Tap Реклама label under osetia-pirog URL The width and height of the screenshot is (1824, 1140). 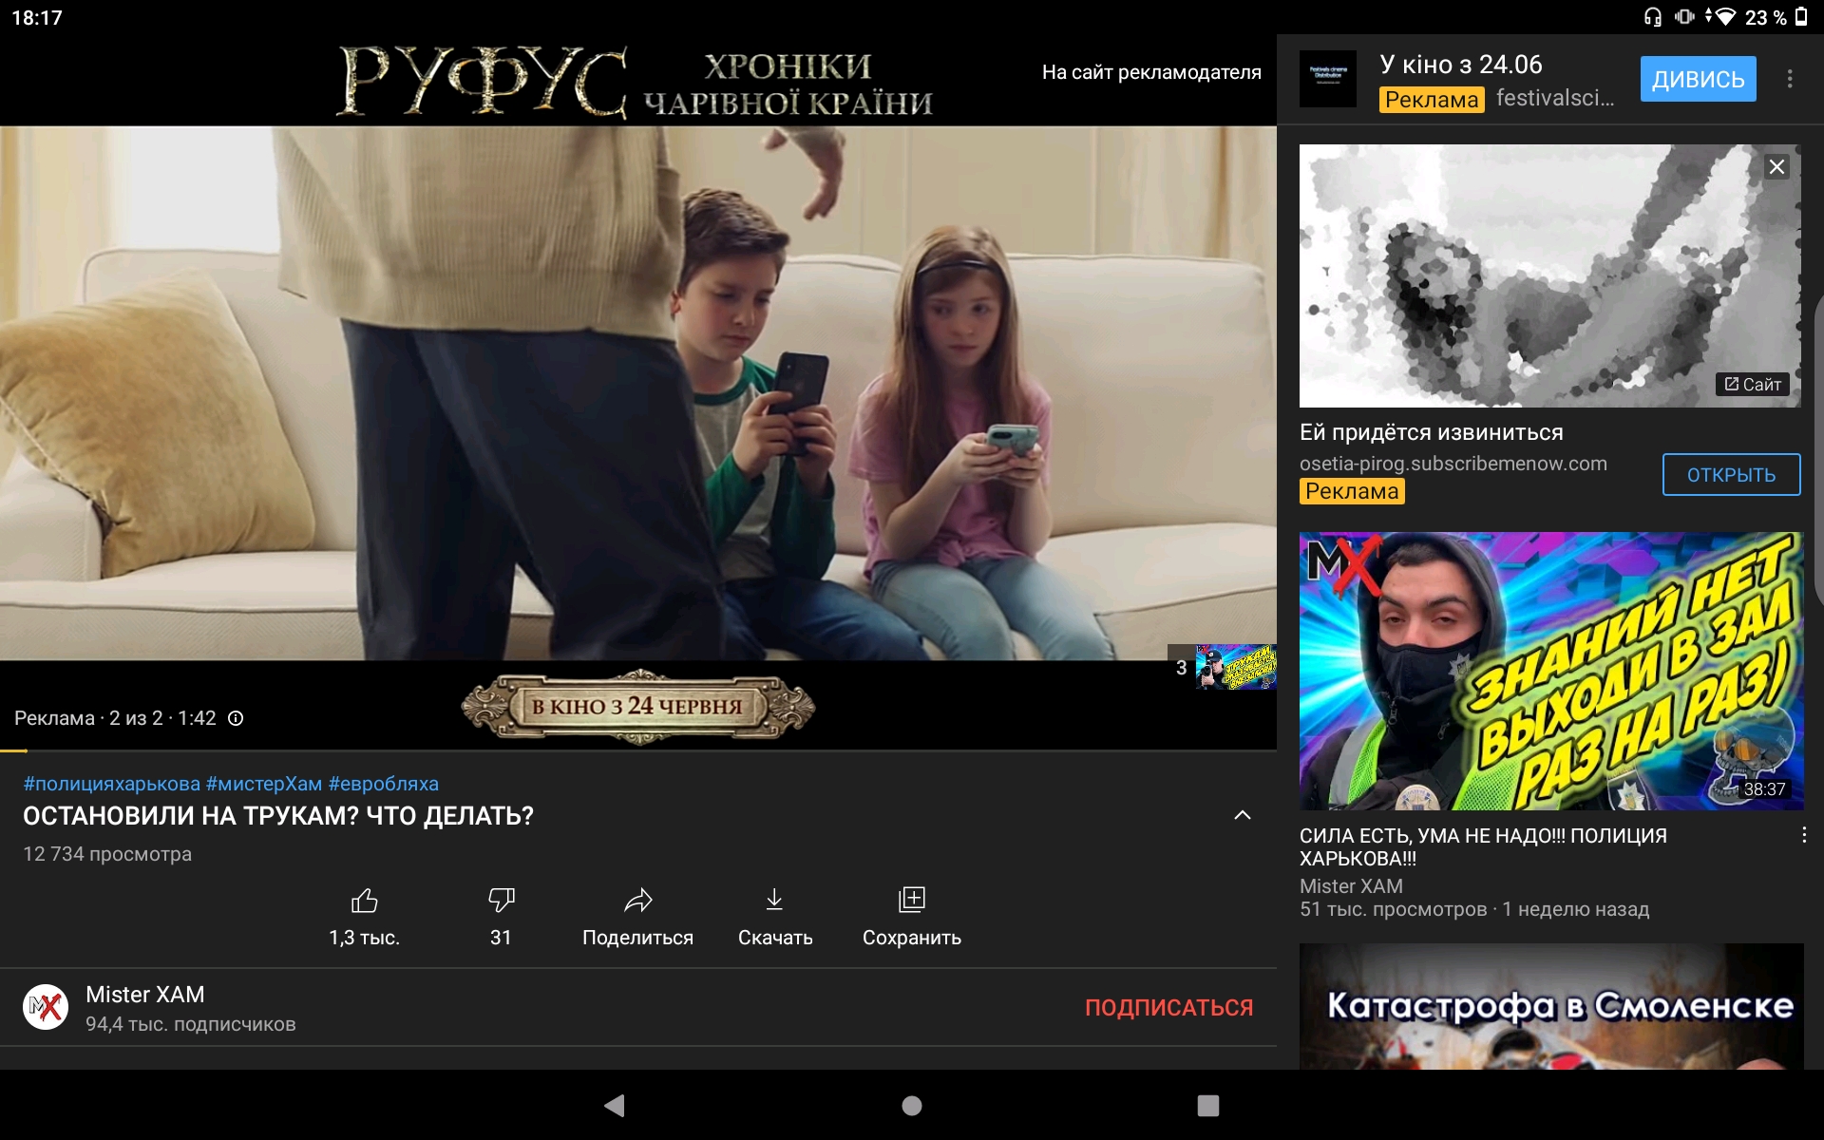tap(1352, 491)
